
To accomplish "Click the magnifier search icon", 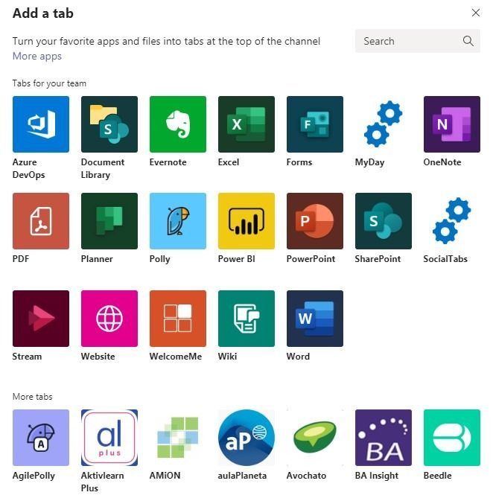I will [468, 41].
